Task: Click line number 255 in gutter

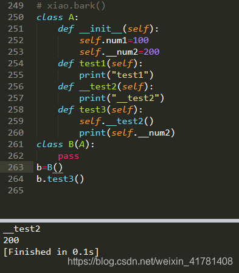Action: pos(16,75)
